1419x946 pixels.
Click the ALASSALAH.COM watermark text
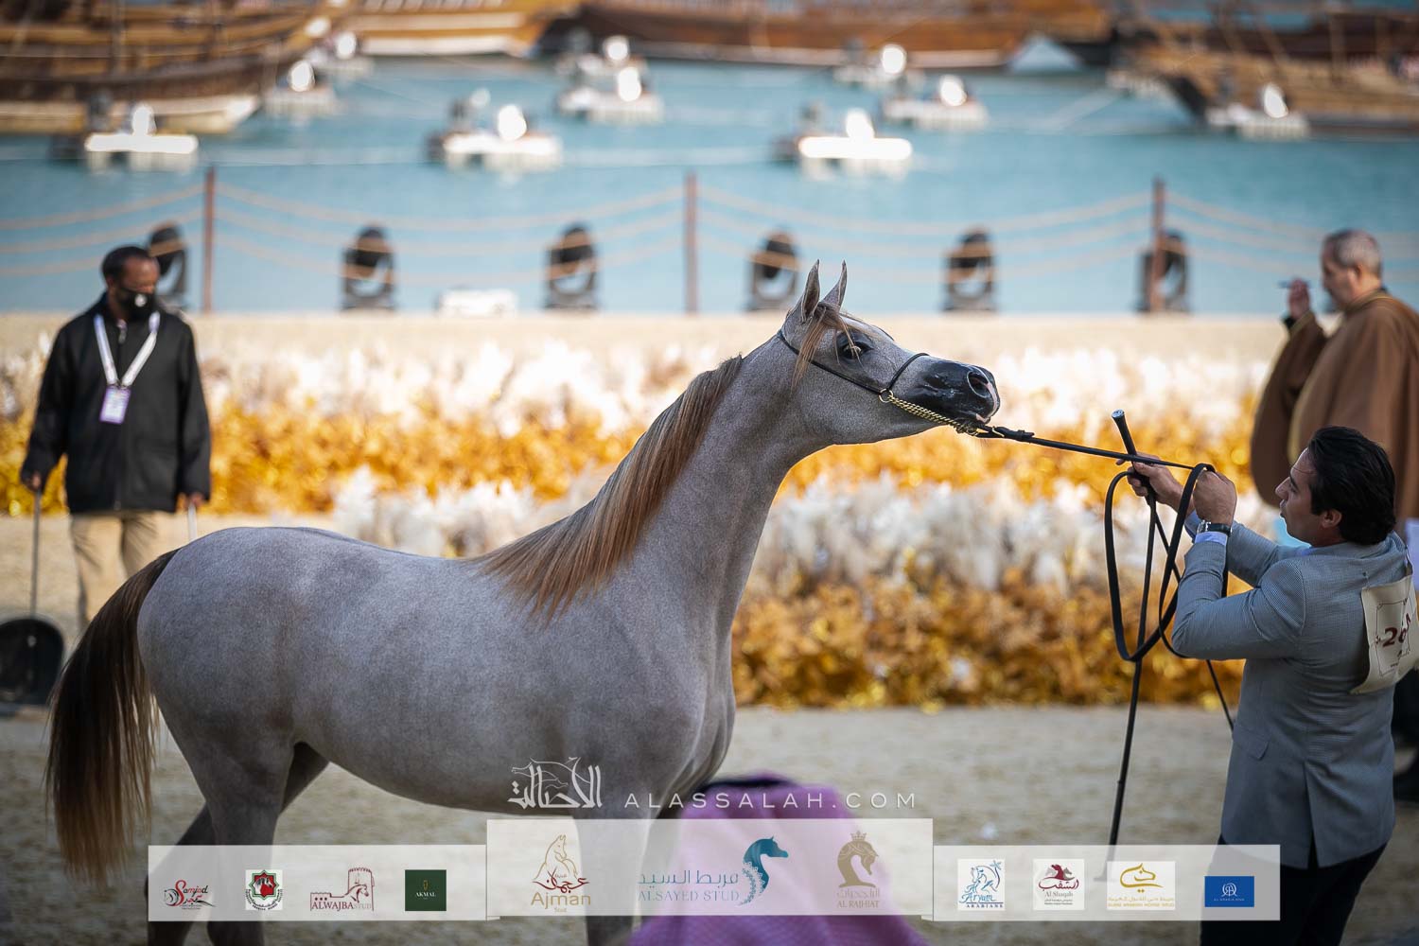click(x=769, y=801)
